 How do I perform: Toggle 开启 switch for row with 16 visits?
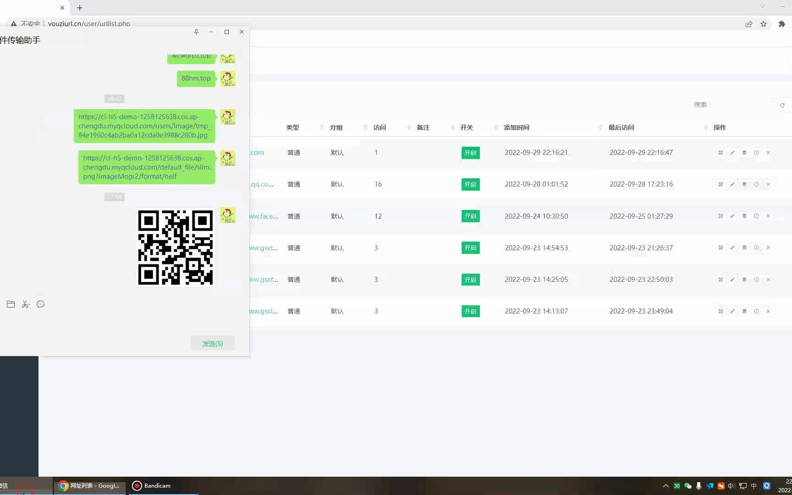(x=470, y=184)
